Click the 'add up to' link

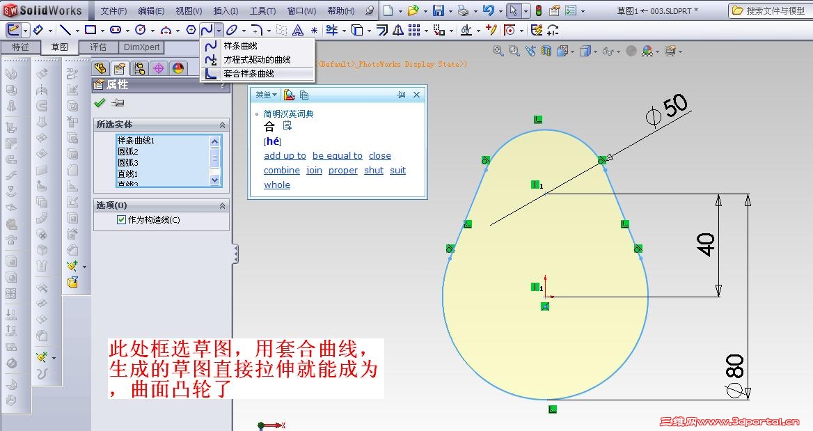[x=285, y=155]
